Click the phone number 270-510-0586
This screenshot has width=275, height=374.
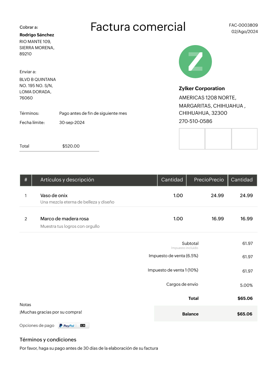coord(196,121)
